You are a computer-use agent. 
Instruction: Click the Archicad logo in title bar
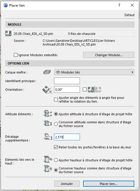point(5,5)
